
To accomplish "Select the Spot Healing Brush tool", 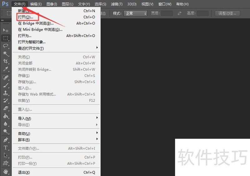I will point(6,78).
